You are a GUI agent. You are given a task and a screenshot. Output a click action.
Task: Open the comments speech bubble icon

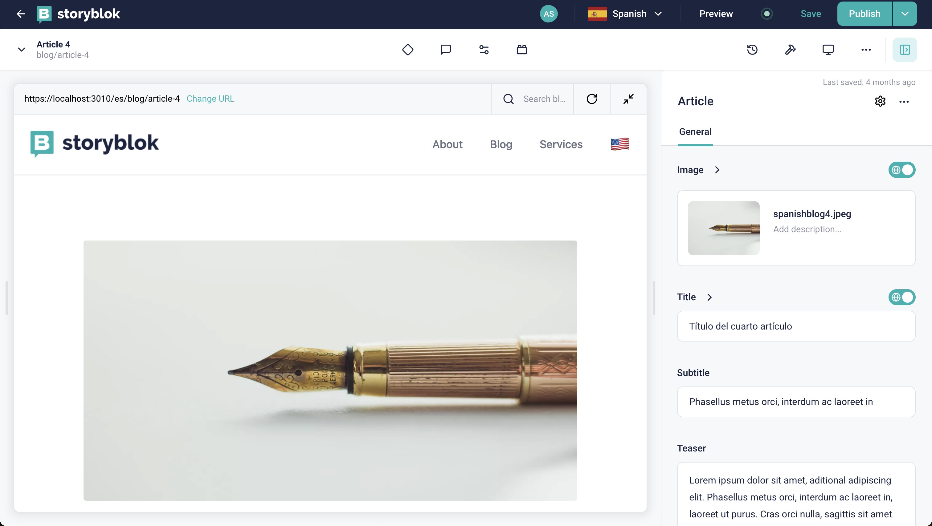445,50
